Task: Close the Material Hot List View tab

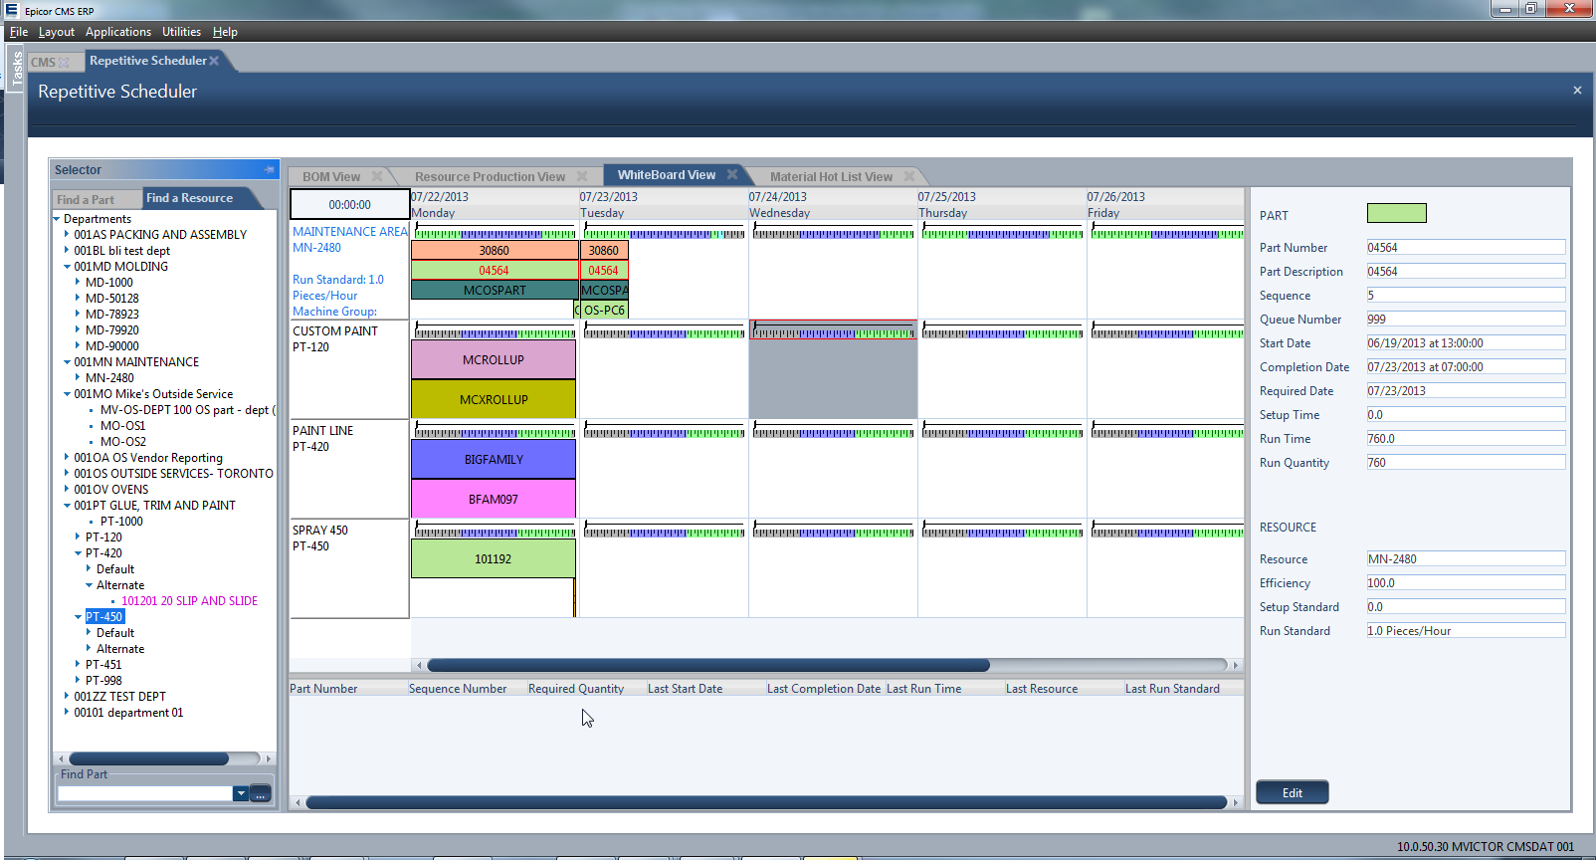Action: point(908,176)
